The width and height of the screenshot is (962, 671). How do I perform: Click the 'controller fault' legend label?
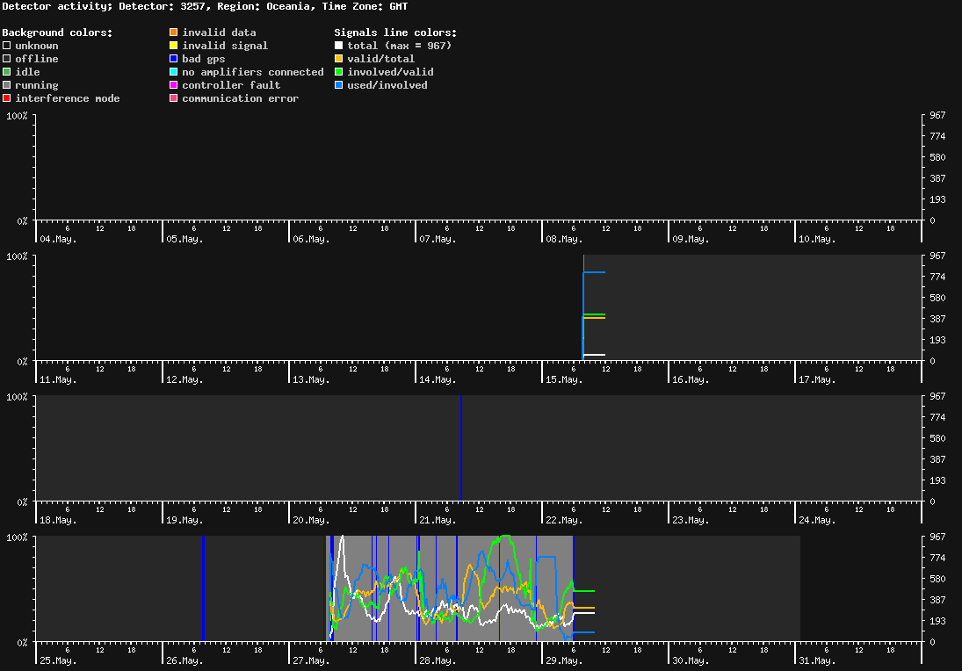[x=231, y=85]
